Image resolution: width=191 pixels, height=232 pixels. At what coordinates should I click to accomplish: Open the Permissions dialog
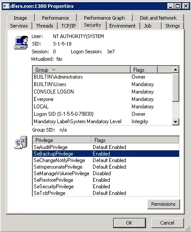click(163, 204)
